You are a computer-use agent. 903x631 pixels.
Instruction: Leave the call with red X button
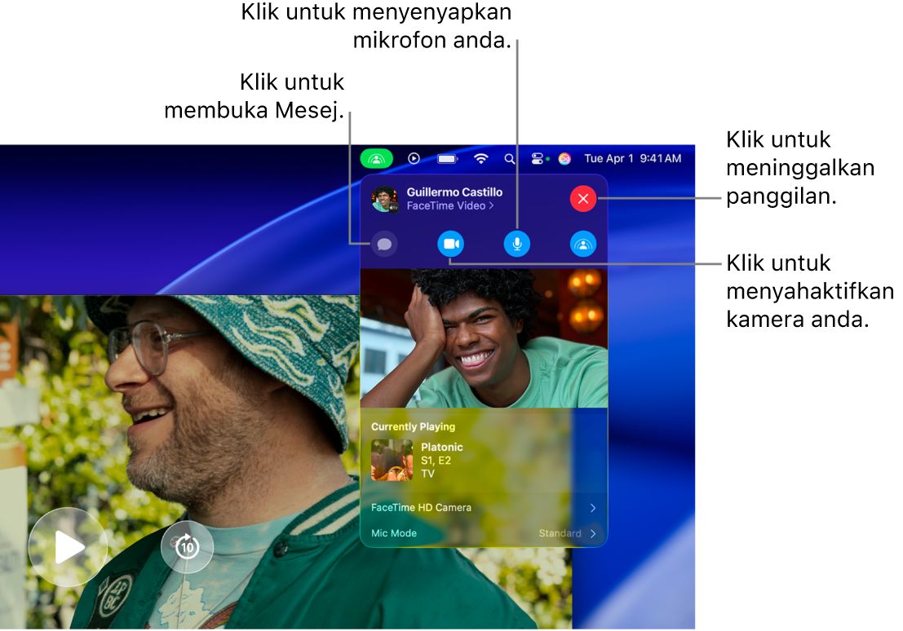point(582,199)
